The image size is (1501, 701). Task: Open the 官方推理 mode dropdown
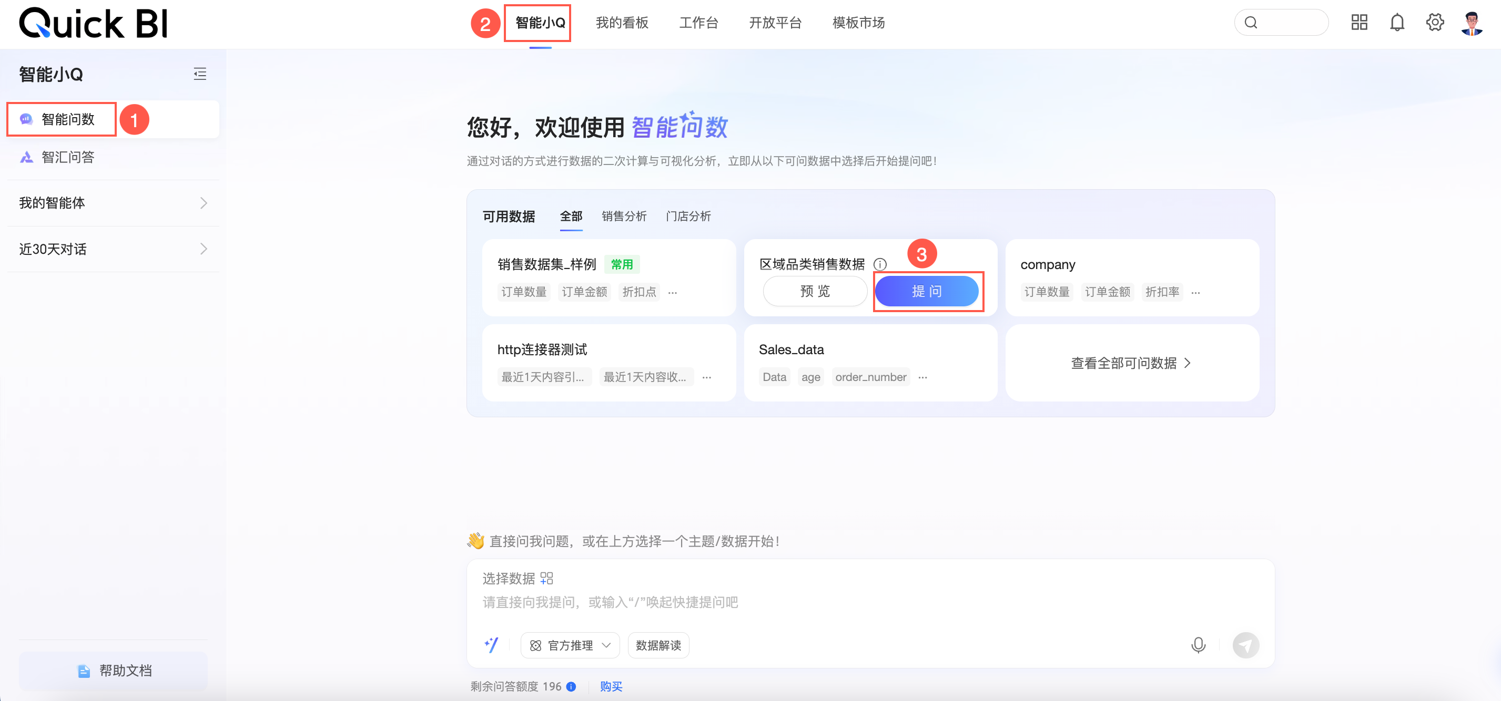point(570,645)
